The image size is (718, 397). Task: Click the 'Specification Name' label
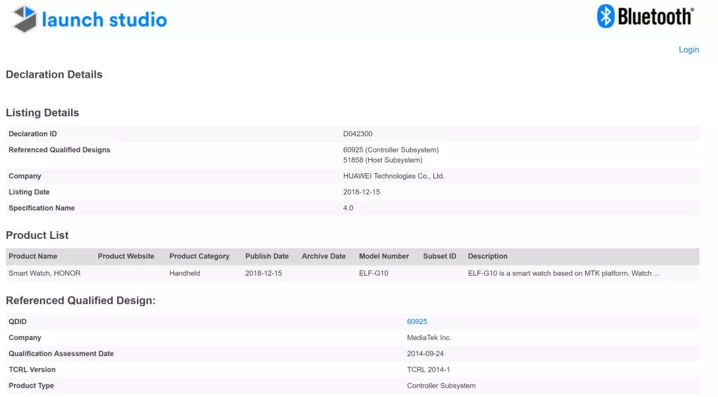(42, 208)
